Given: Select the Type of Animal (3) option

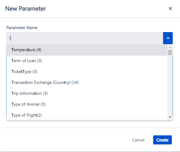Looking at the screenshot, I should (87, 104).
